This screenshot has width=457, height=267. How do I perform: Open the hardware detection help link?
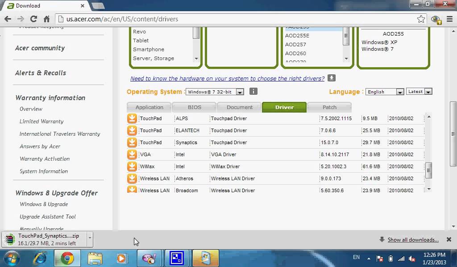click(x=227, y=78)
